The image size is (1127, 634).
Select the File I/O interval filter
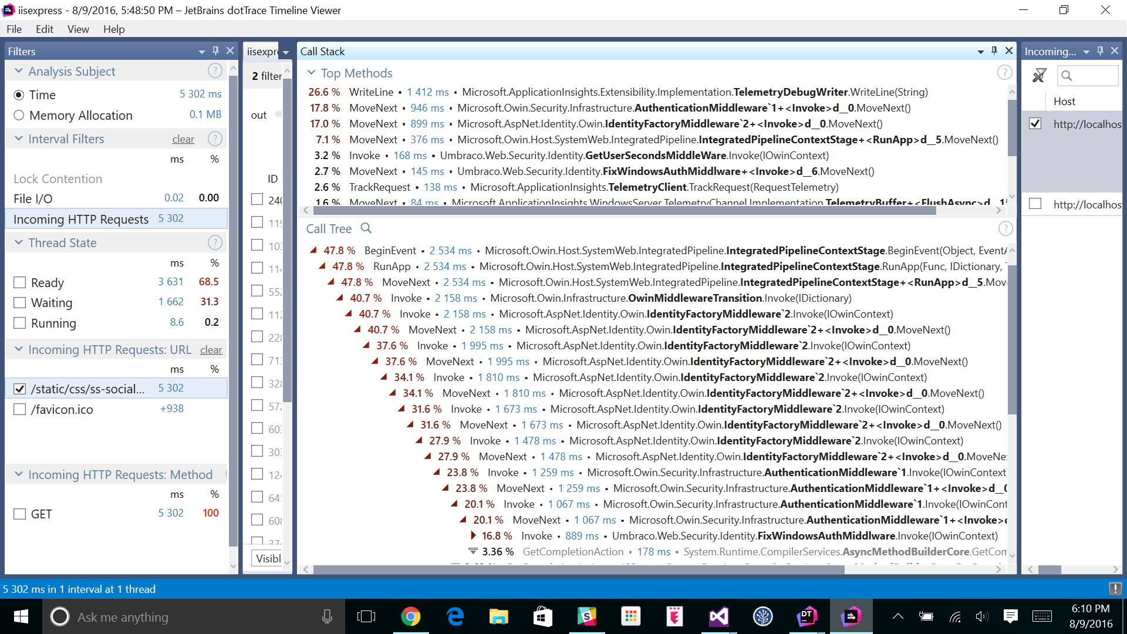[116, 198]
